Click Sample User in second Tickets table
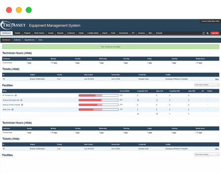Viewport: 221px width, 193px height. click(x=143, y=149)
